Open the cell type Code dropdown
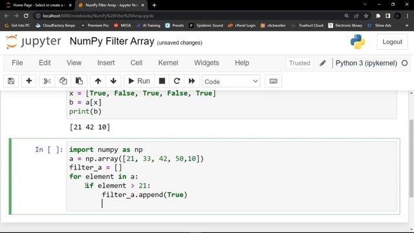 [231, 82]
